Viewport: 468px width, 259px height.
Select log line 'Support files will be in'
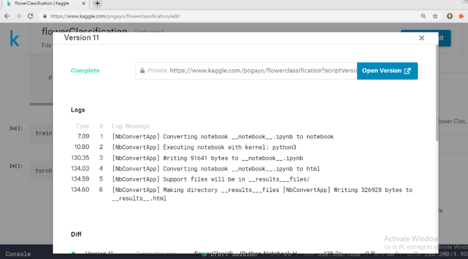(211, 179)
